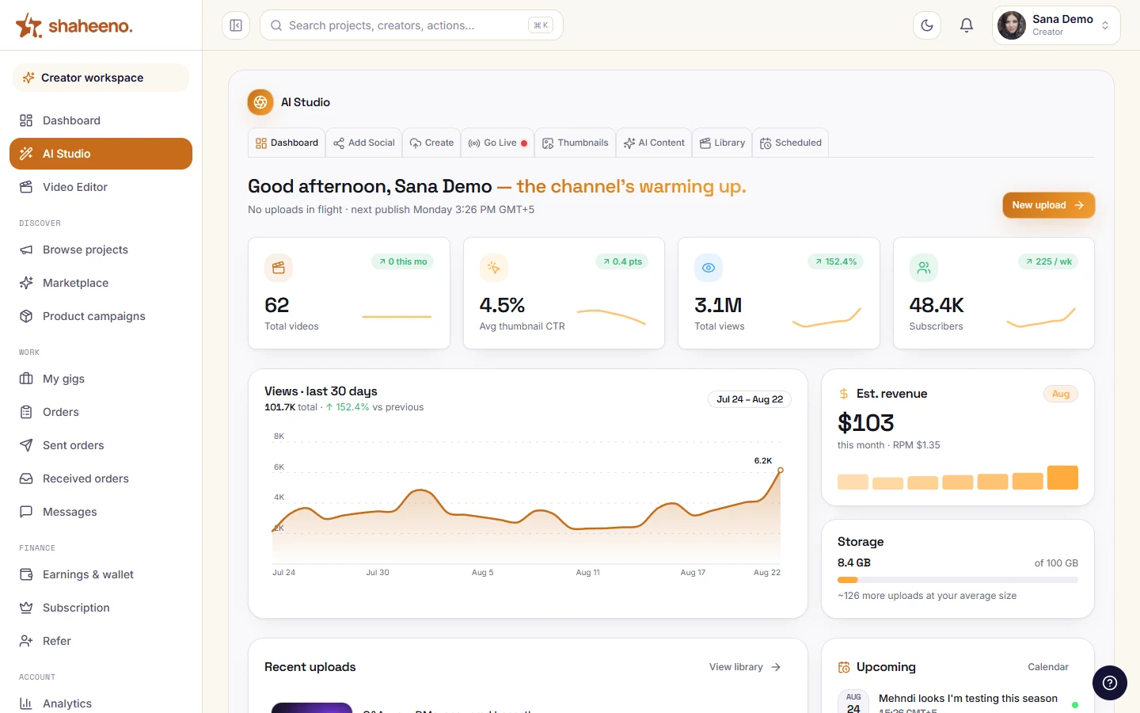Open Video Editor
1140x713 pixels.
tap(101, 187)
